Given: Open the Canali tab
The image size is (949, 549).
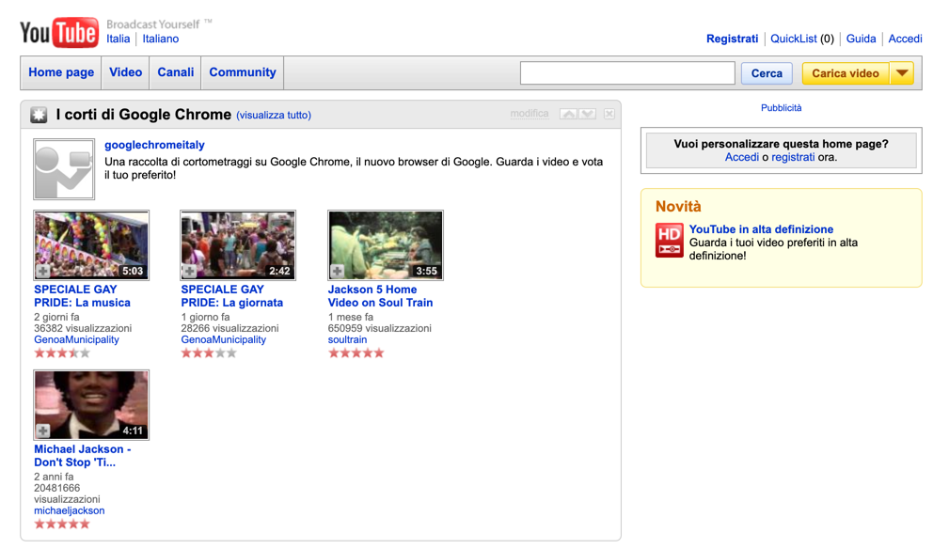Looking at the screenshot, I should (176, 72).
